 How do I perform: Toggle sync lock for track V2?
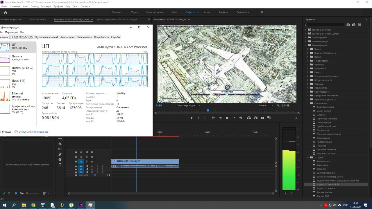pyautogui.click(x=87, y=157)
